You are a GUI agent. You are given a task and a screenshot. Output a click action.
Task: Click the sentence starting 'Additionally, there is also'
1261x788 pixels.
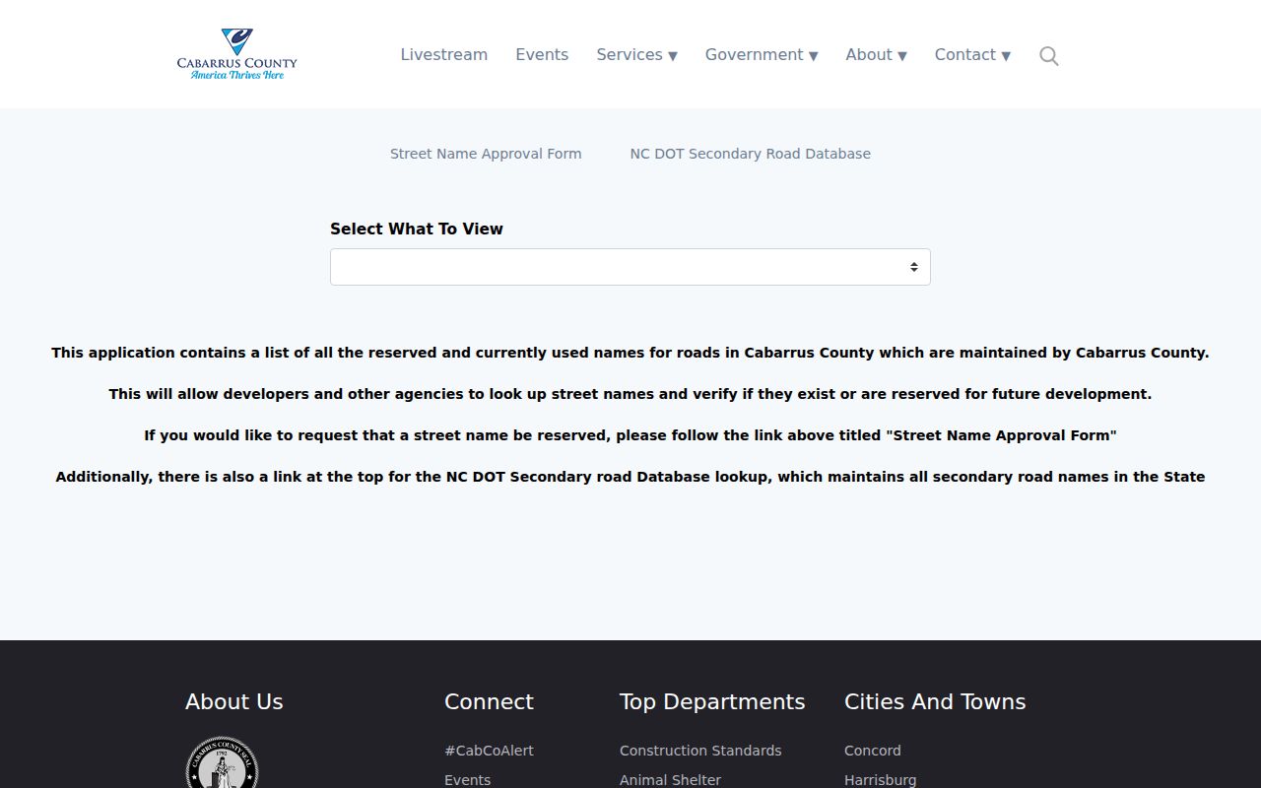coord(630,477)
